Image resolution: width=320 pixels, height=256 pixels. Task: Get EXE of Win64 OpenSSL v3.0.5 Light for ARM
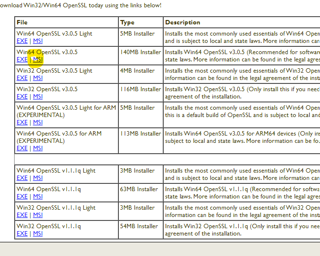tap(22, 122)
